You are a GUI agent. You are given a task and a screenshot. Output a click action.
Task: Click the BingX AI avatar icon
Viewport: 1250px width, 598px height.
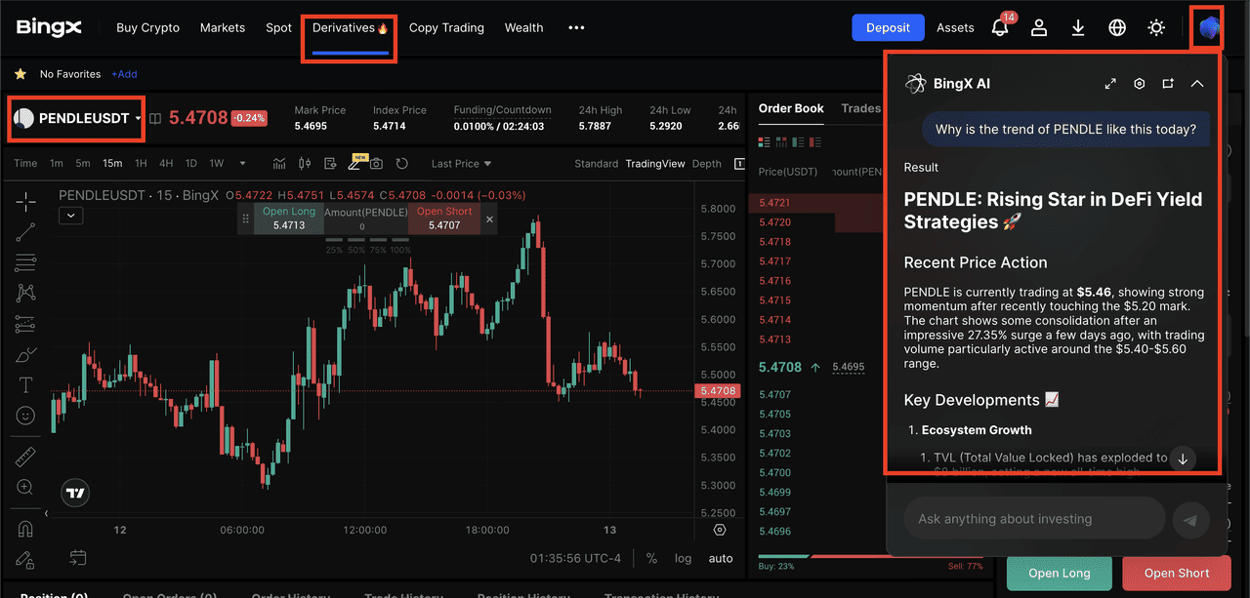1209,27
